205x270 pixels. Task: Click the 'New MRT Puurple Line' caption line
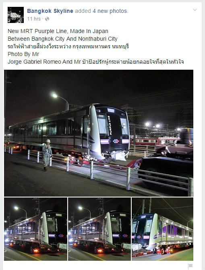point(58,31)
